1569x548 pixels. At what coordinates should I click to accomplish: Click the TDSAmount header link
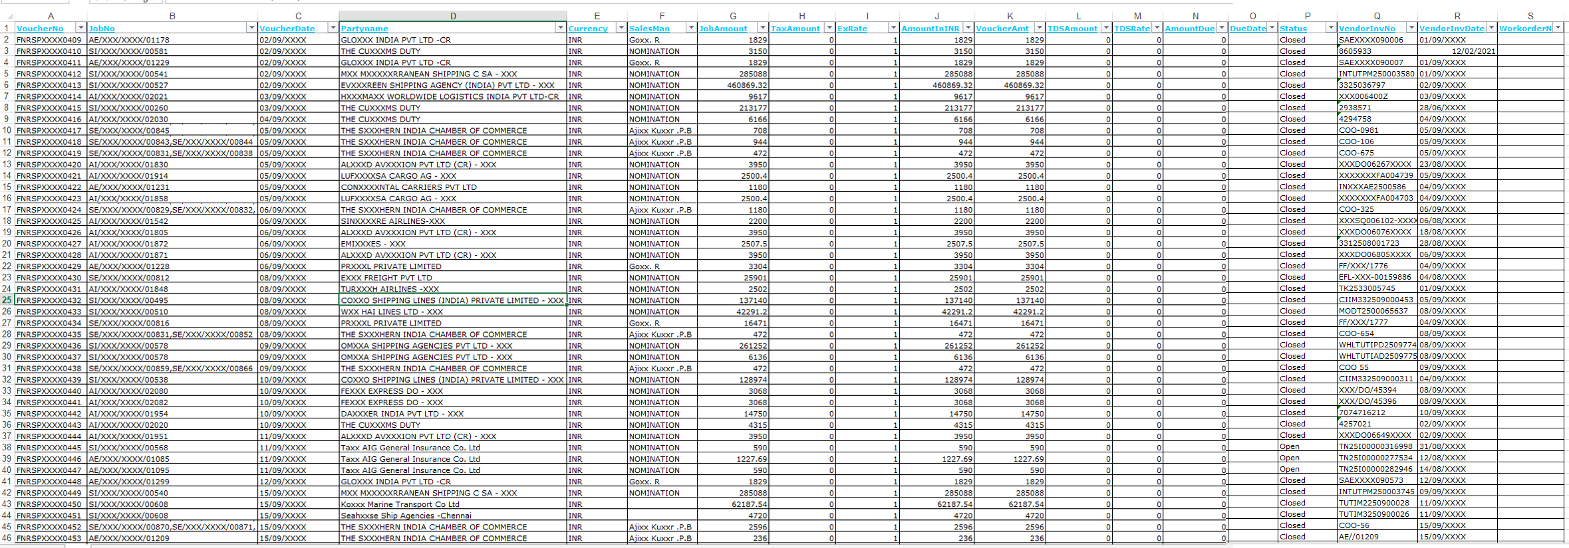pyautogui.click(x=1072, y=29)
